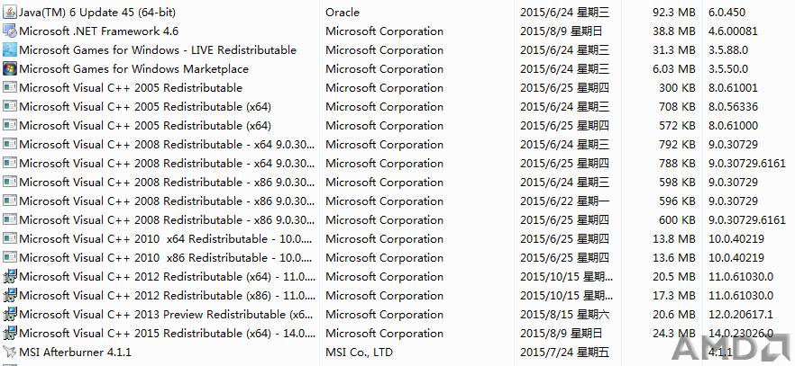Click the Java 6 Update 45 icon
The image size is (795, 366).
[x=10, y=12]
